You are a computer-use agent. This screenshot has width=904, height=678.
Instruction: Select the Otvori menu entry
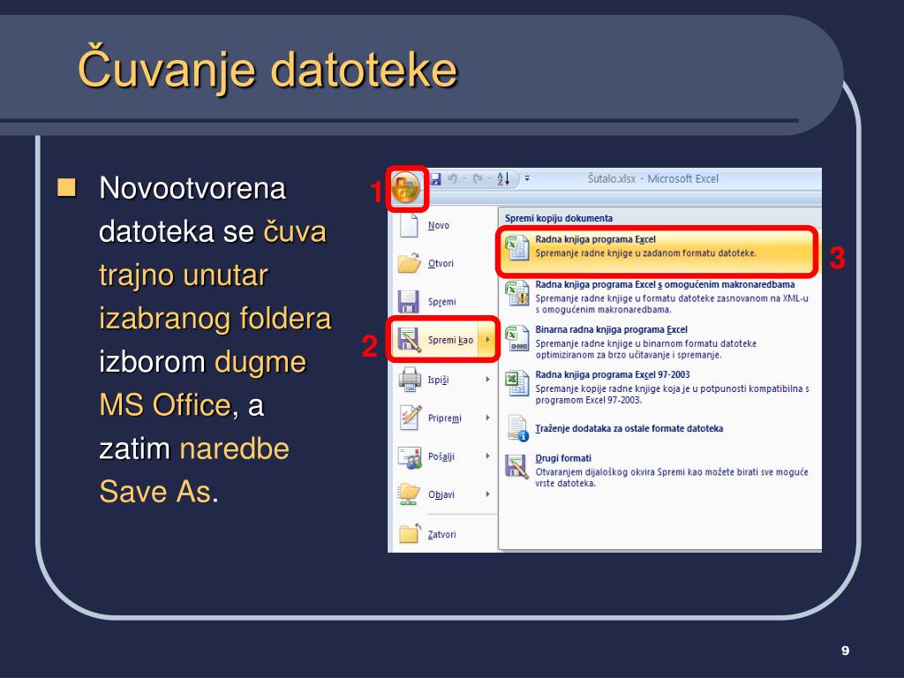441,263
